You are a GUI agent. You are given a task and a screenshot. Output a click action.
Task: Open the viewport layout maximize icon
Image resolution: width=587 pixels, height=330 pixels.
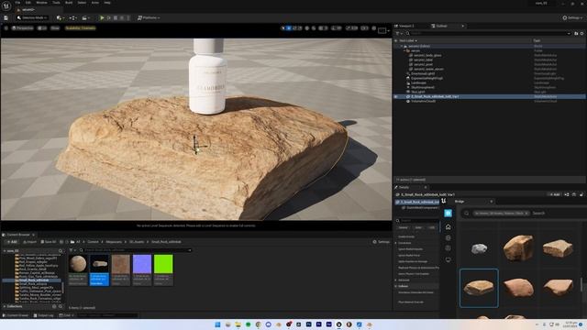pos(382,30)
